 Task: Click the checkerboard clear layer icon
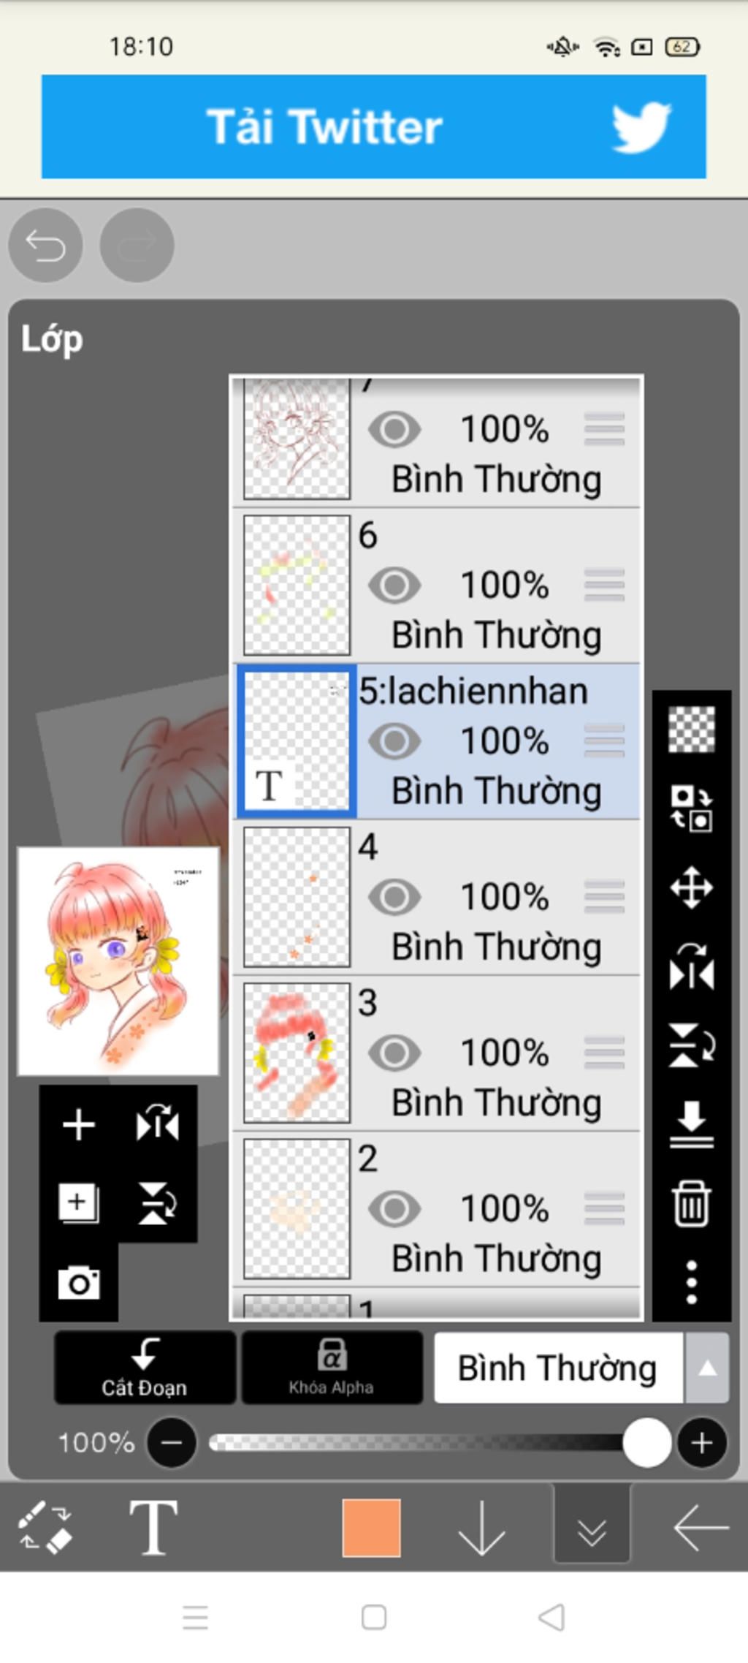691,729
